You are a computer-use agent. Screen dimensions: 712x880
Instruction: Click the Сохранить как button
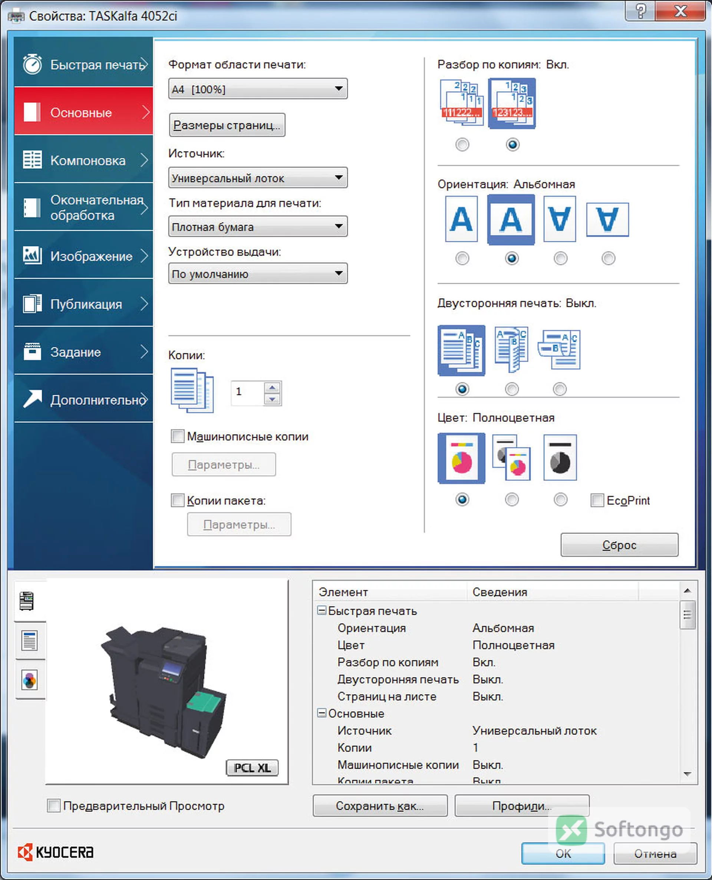click(x=380, y=806)
